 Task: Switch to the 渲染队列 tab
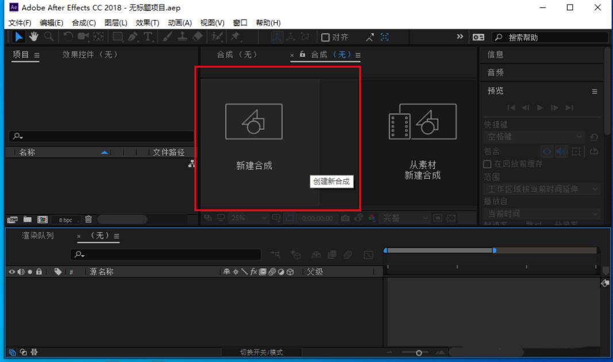[x=38, y=236]
